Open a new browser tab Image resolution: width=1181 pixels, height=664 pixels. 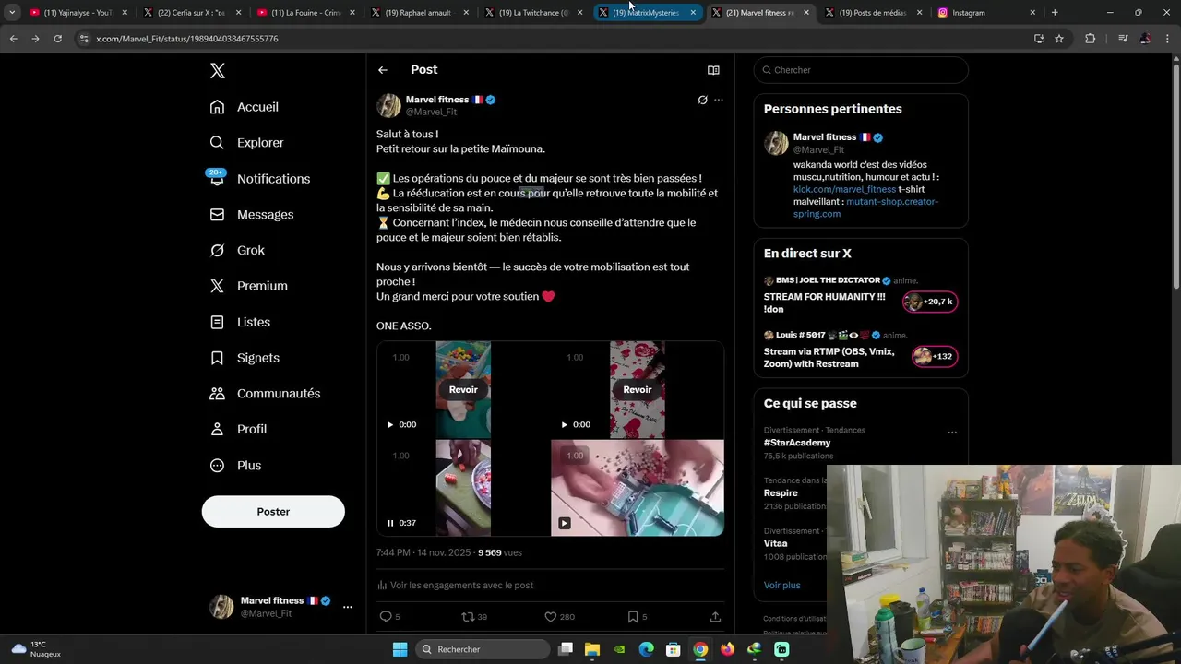(x=1055, y=13)
